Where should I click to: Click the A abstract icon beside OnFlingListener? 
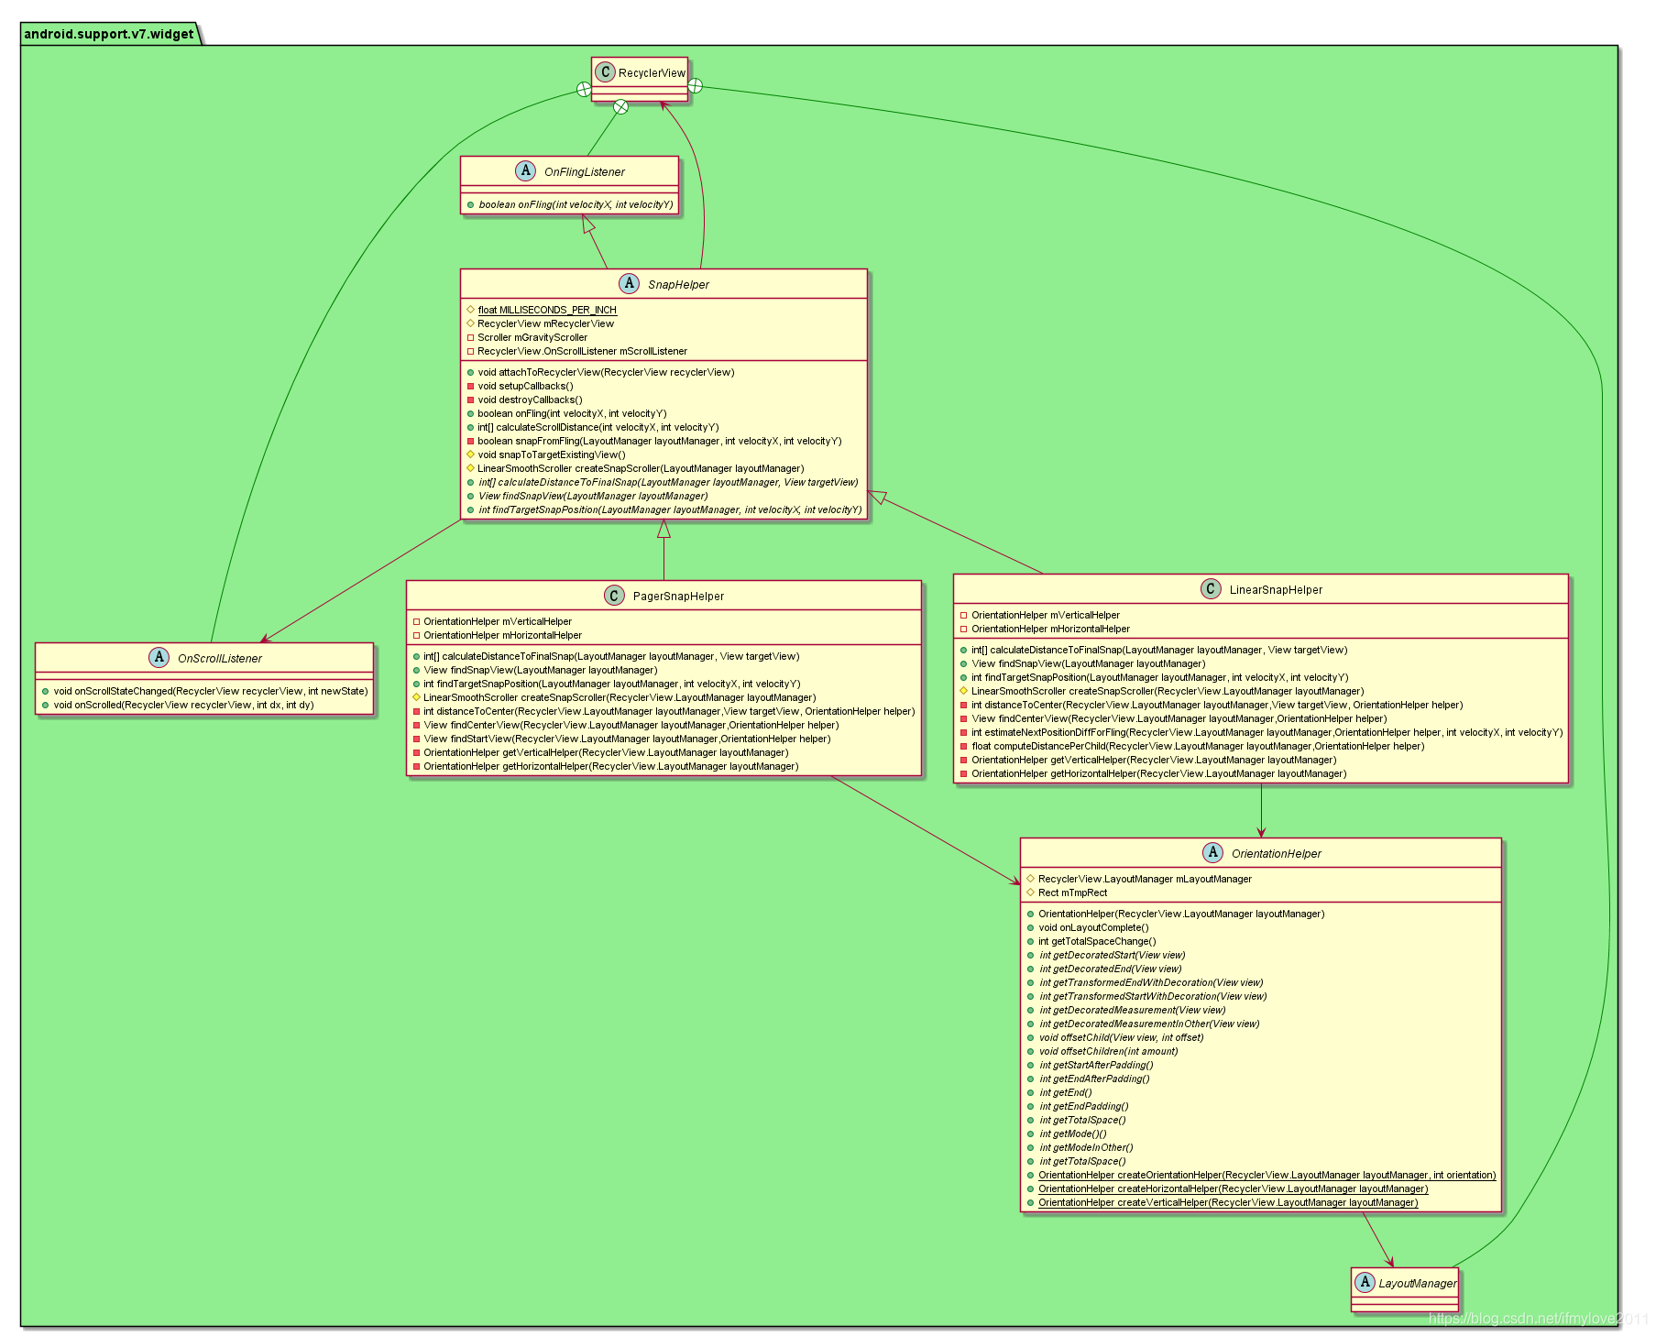(x=525, y=170)
